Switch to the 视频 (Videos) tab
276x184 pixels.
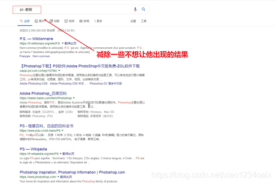click(69, 21)
